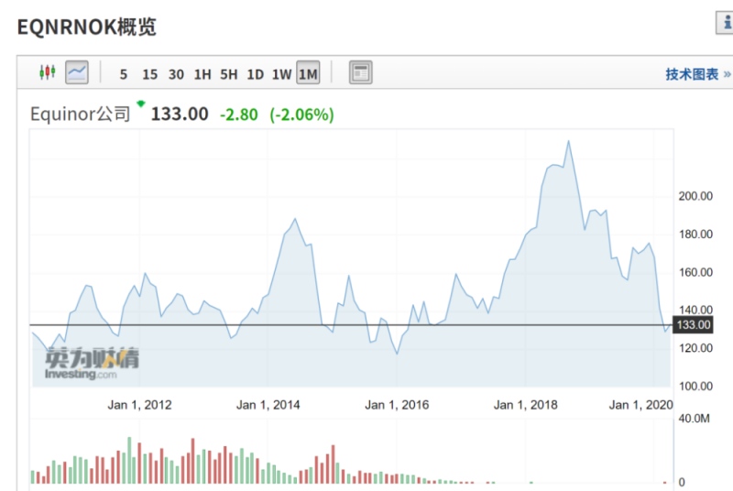Screen dimensions: 733x491
Task: Click the chart peak in 2018
Action: pyautogui.click(x=569, y=142)
